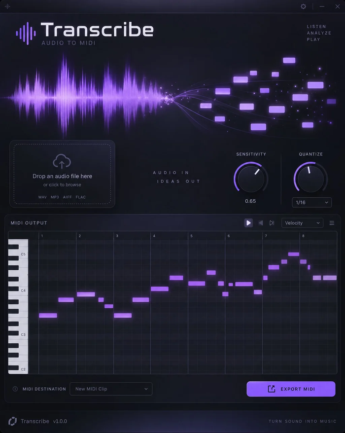The height and width of the screenshot is (433, 345).
Task: Click the C4 piano key
Action: coord(23,290)
